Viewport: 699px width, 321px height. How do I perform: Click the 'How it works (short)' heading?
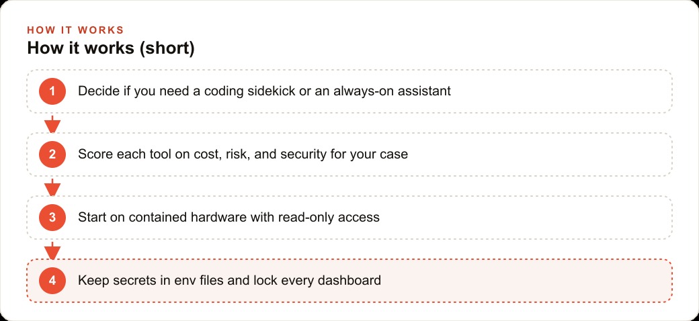tap(110, 48)
